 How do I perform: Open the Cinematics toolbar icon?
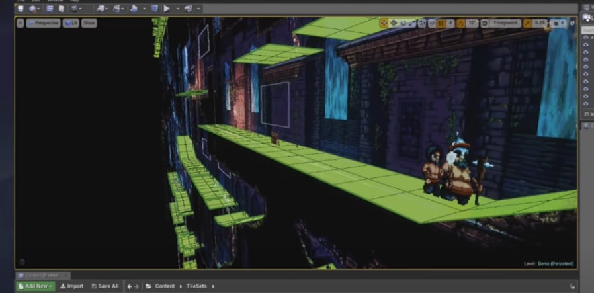116,9
